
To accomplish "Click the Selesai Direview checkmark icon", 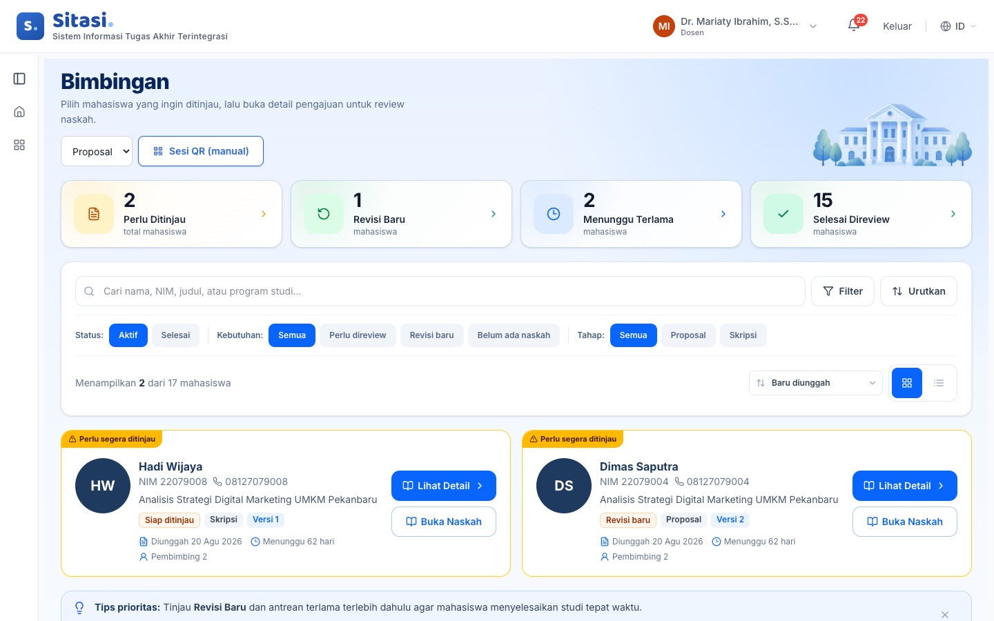I will tap(783, 214).
